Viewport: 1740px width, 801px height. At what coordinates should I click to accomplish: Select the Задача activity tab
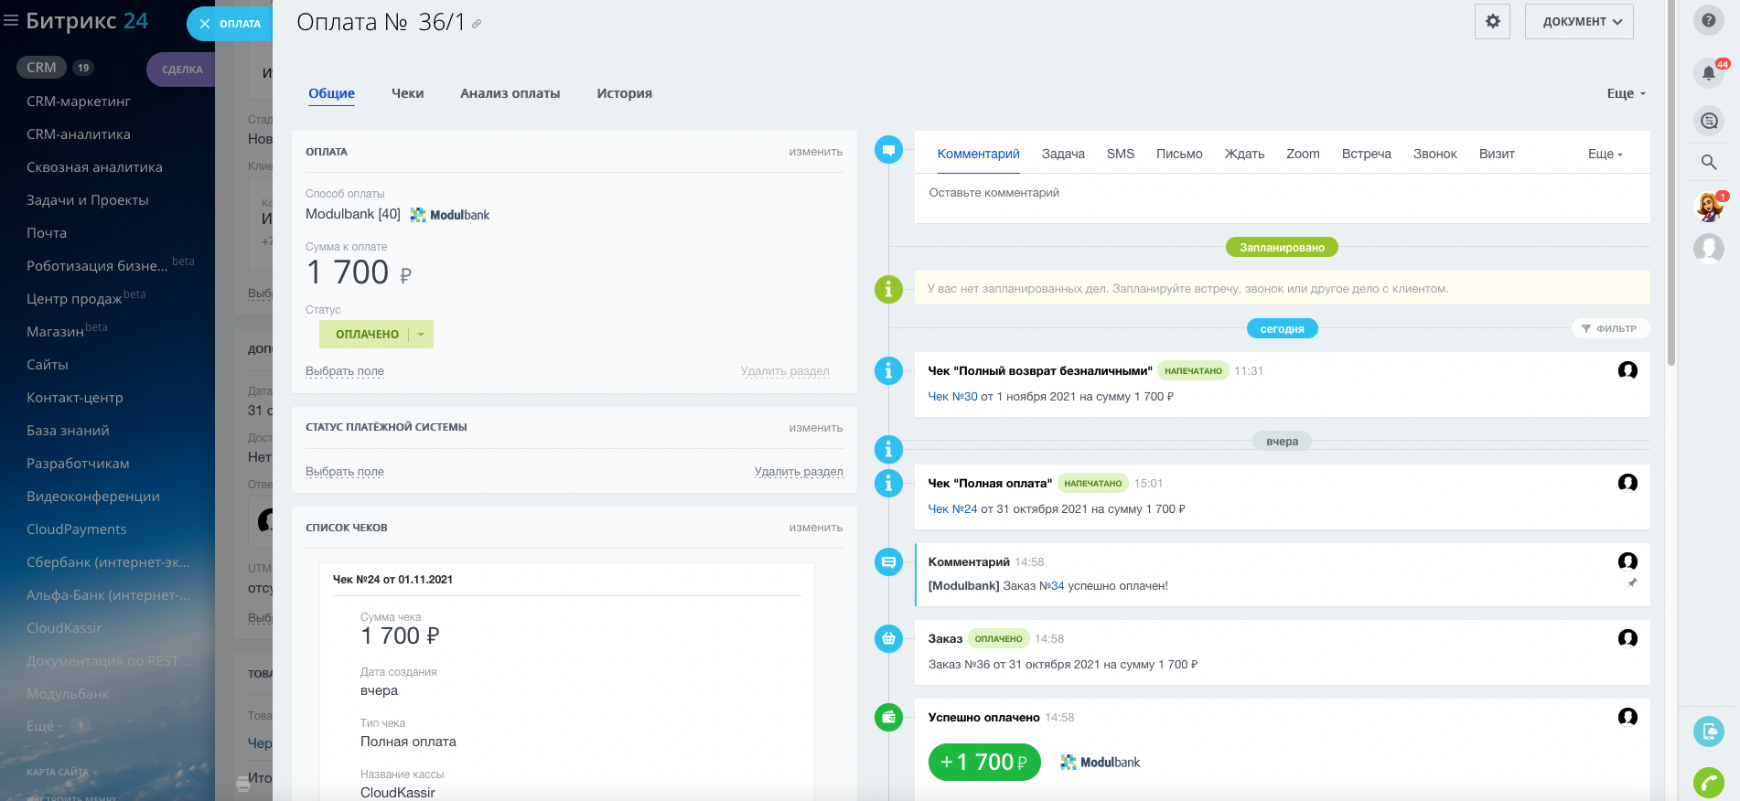[x=1062, y=154]
